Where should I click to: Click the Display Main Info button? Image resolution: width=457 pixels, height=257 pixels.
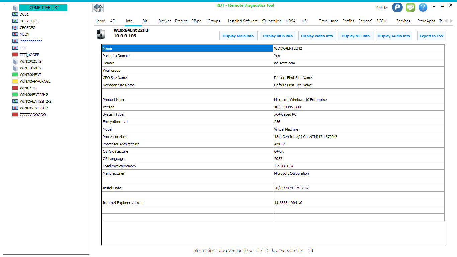coord(238,36)
